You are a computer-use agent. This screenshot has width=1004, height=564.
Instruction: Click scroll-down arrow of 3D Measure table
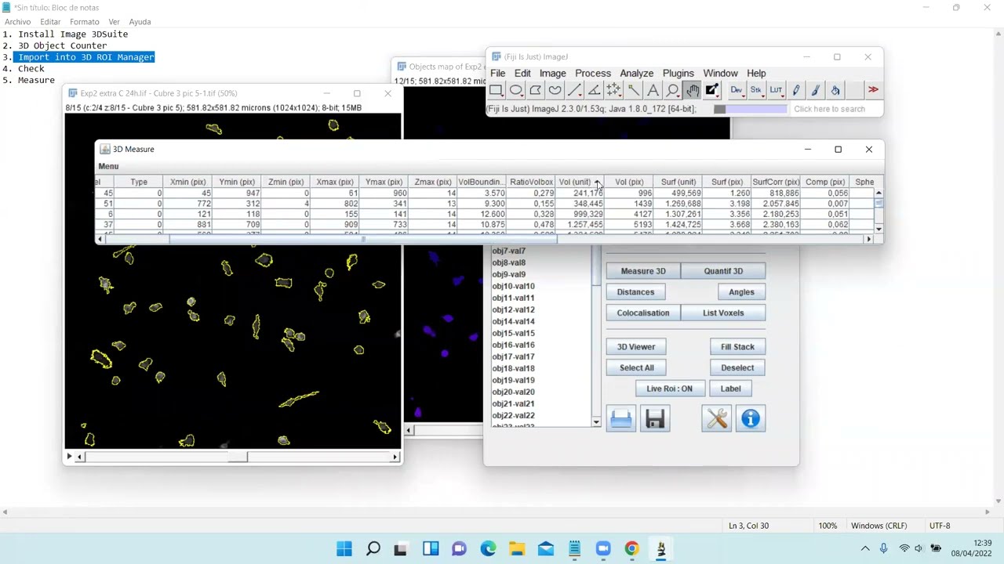click(x=878, y=229)
